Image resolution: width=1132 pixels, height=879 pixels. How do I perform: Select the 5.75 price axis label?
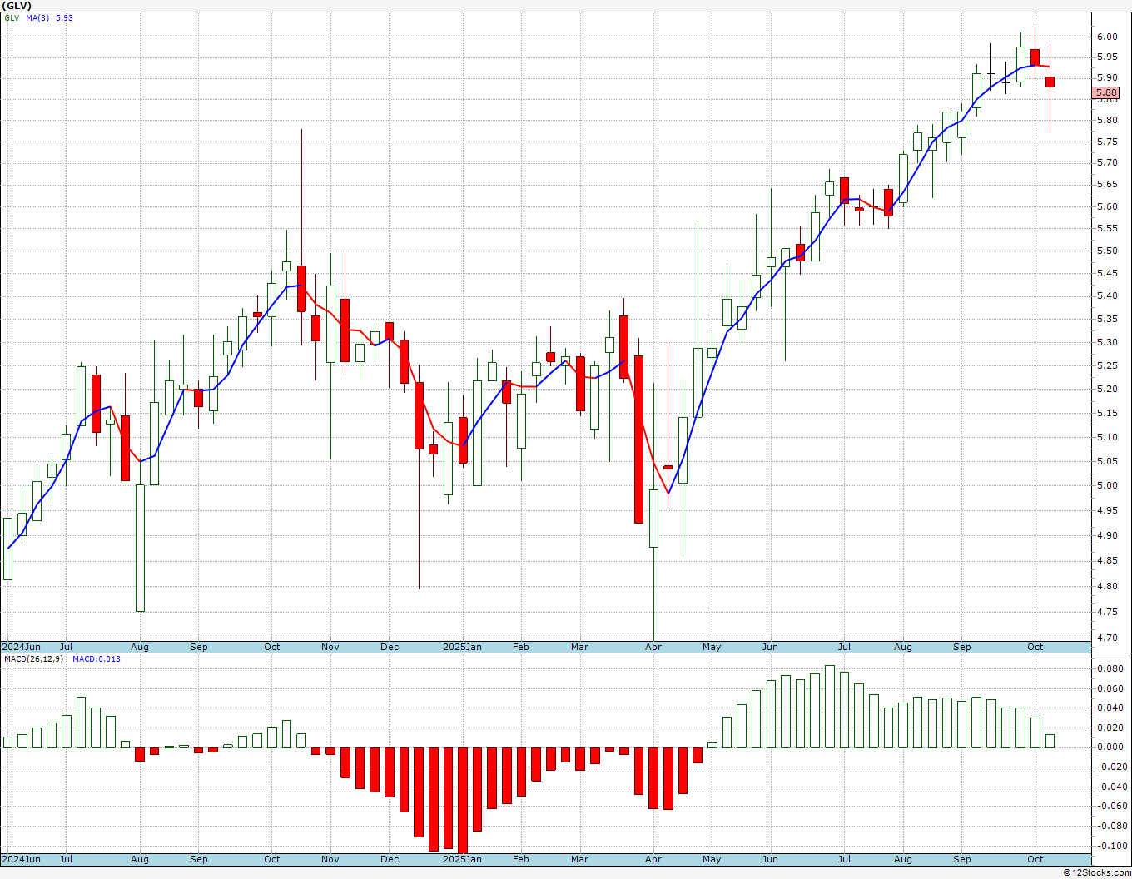tap(1107, 142)
